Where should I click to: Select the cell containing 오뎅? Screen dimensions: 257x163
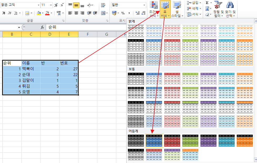click(x=31, y=92)
